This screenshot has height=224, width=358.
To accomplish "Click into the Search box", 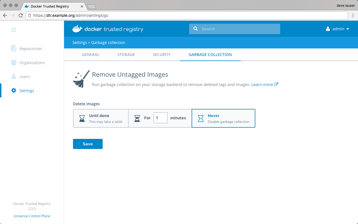I will tap(238, 29).
